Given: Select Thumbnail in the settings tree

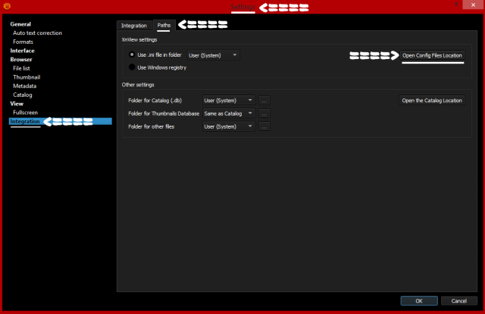Looking at the screenshot, I should pos(27,77).
